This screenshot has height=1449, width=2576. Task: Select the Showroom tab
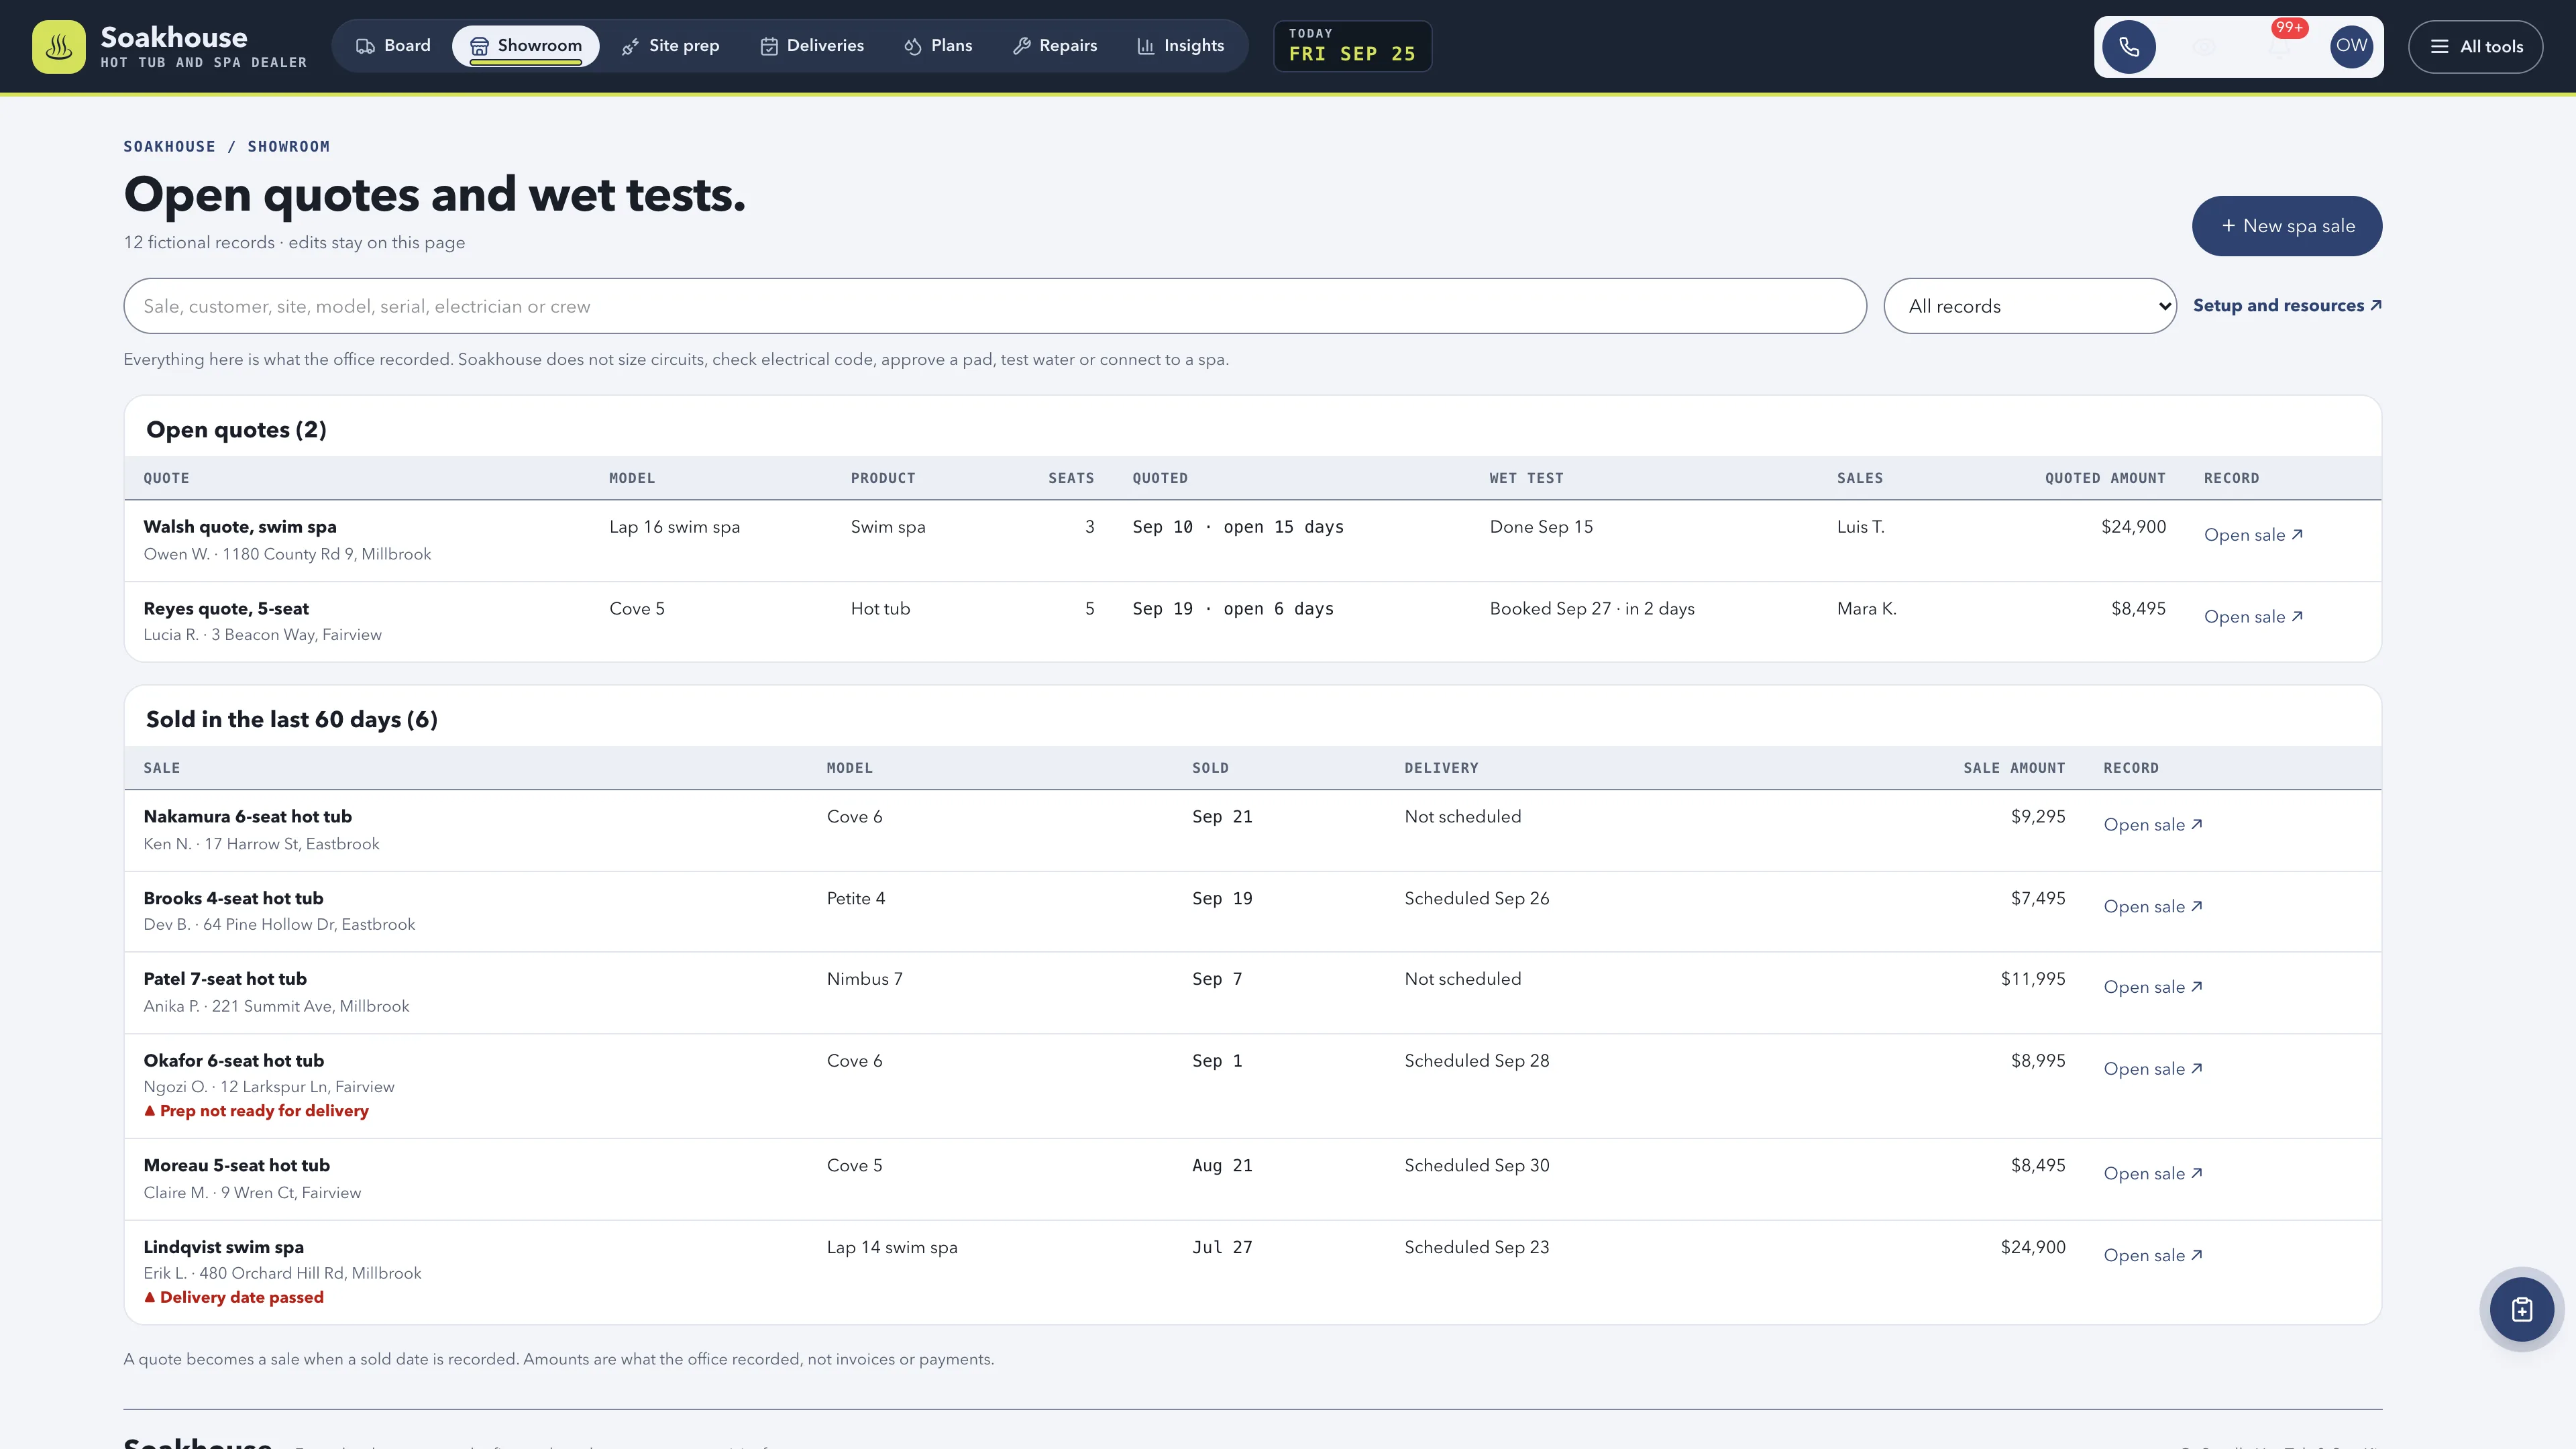(525, 46)
